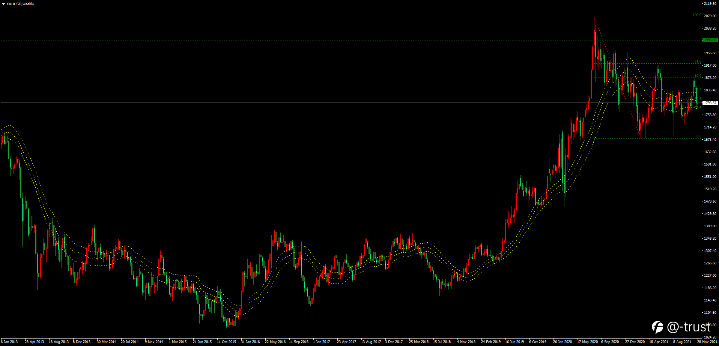
Task: Click the 1307.40 price axis value
Action: (711, 251)
